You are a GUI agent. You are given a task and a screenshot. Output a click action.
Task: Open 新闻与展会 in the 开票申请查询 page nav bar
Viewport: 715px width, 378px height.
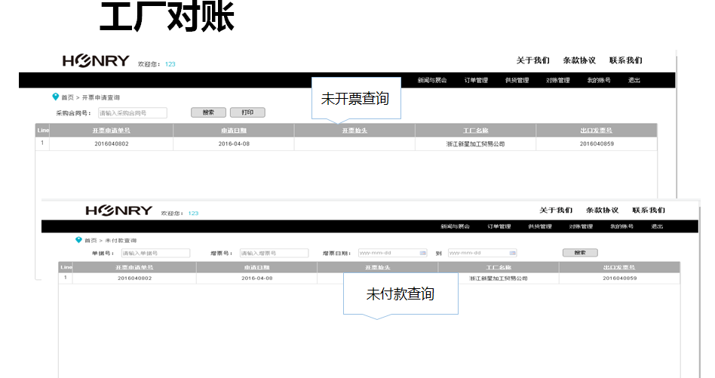coord(432,80)
